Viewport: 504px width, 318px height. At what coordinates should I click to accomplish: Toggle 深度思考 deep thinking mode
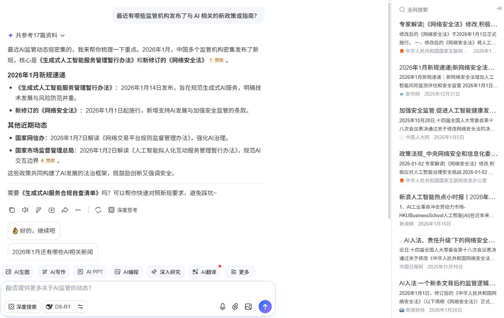[x=123, y=210]
